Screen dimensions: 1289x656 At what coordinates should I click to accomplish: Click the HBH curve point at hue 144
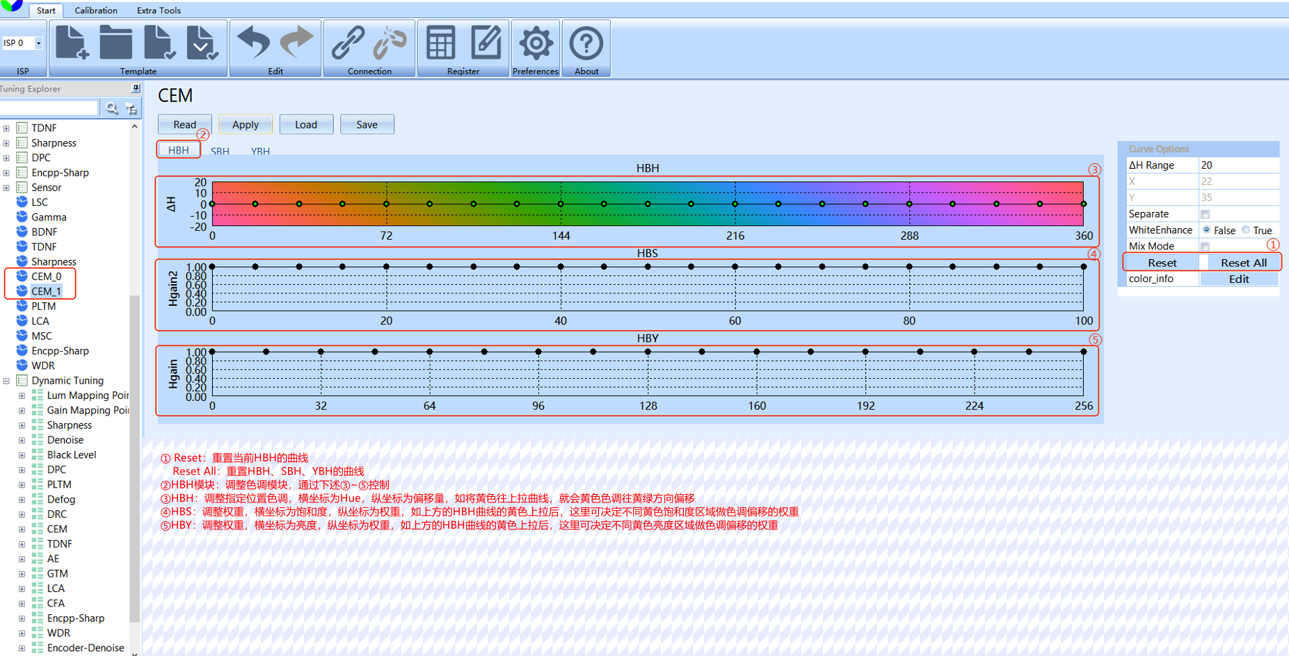coord(561,204)
